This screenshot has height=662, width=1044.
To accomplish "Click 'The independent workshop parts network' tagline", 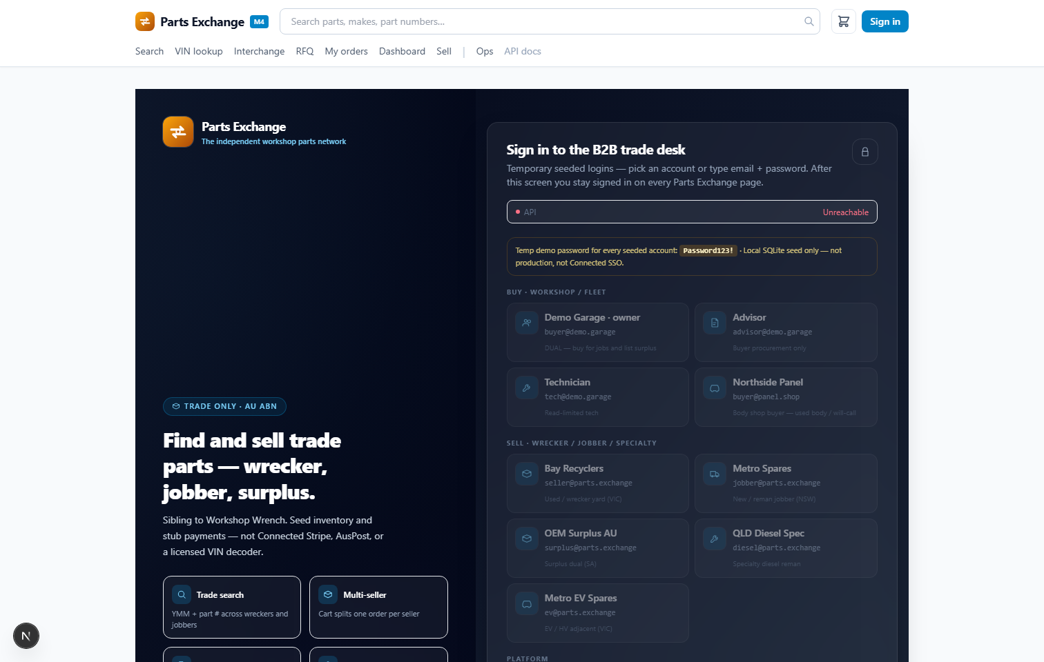I will coord(273,141).
